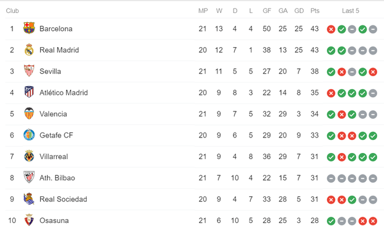
Task: Select the Last 5 column header
Action: point(351,11)
